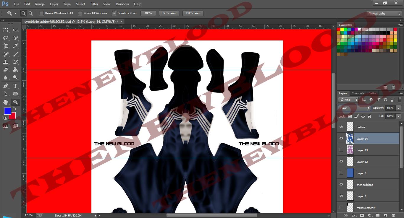Select the Paint Bucket tool
The image size is (404, 218).
(x=15, y=70)
